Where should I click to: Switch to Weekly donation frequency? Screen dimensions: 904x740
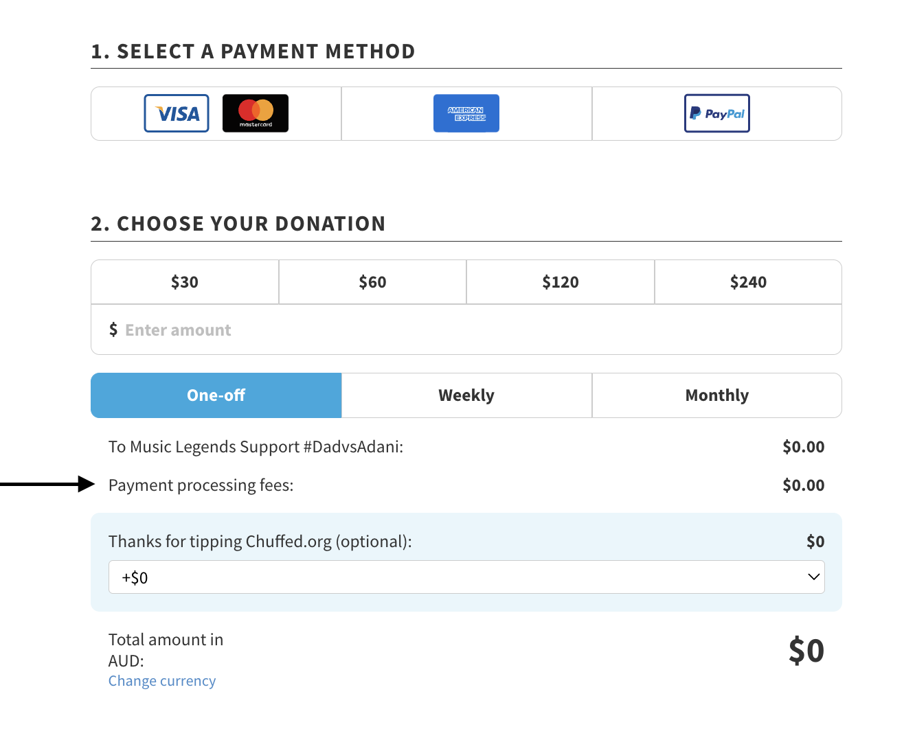coord(466,395)
